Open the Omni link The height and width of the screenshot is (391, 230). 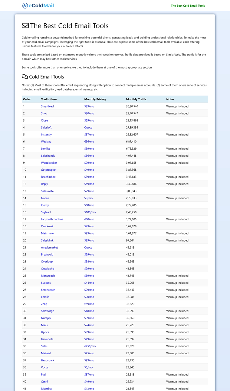44,381
